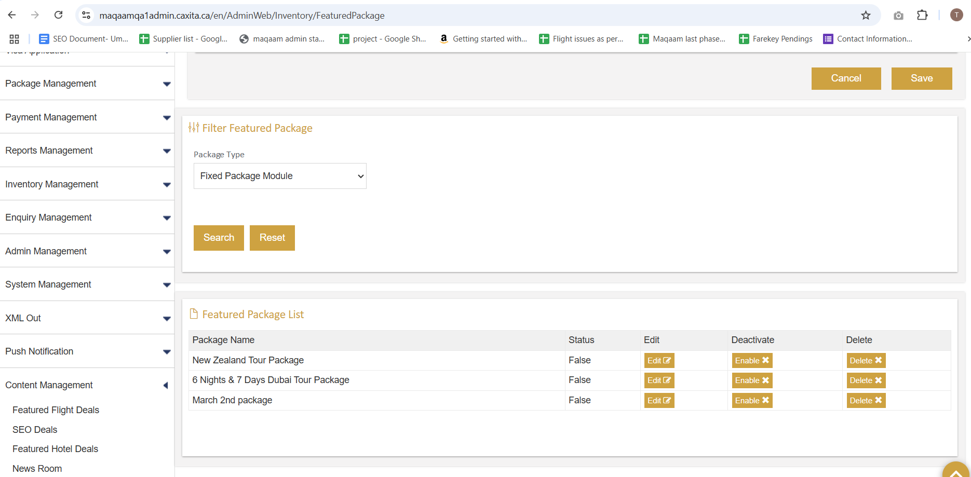Image resolution: width=971 pixels, height=477 pixels.
Task: Open Featured Flight Deals submenu item
Action: point(56,410)
